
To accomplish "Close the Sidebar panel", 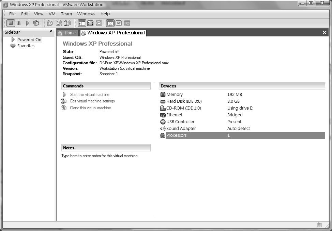I will tap(50, 31).
